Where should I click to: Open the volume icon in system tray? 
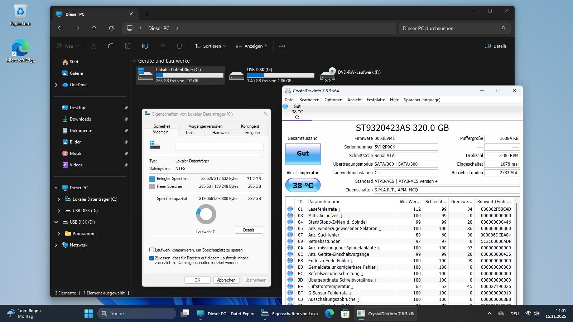point(536,313)
